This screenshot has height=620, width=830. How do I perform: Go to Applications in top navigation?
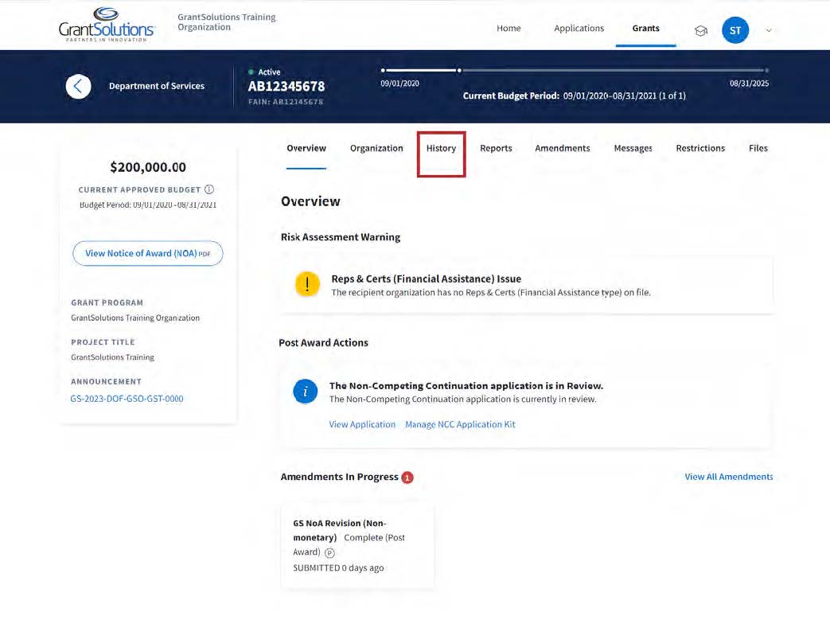[579, 29]
